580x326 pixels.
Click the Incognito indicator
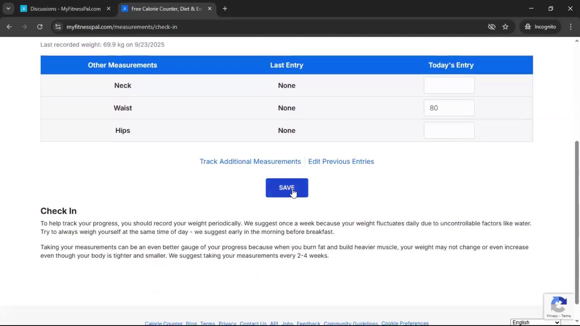point(540,27)
